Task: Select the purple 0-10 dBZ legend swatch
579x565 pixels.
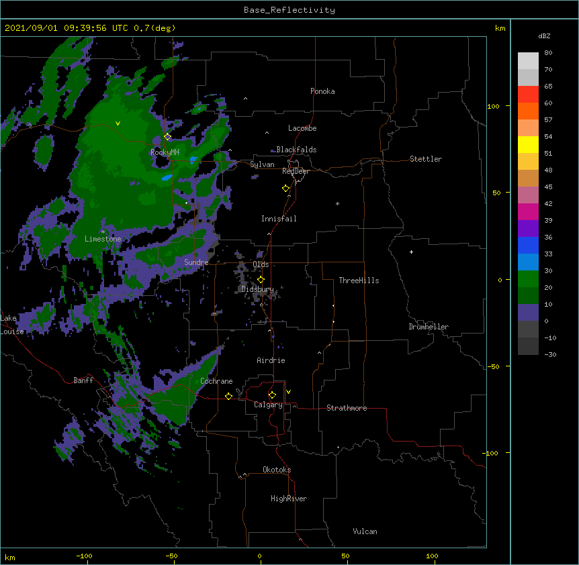Action: click(x=528, y=313)
